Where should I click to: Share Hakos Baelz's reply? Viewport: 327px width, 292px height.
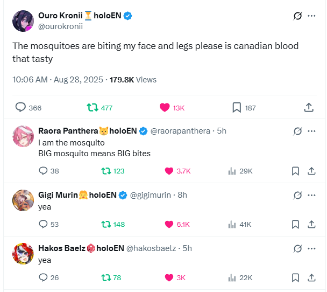click(x=311, y=277)
